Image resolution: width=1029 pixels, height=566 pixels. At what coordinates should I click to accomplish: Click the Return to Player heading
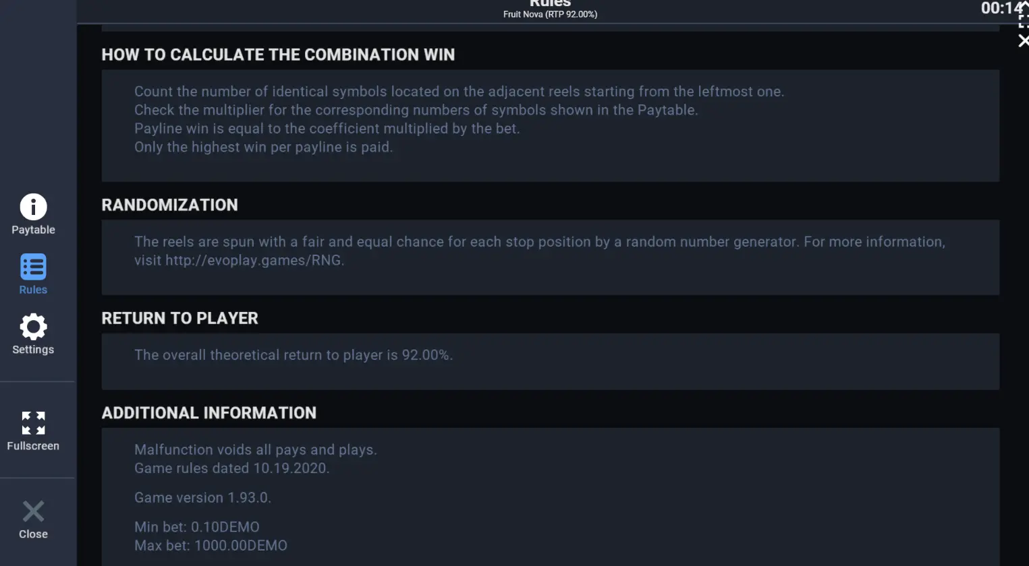coord(179,318)
